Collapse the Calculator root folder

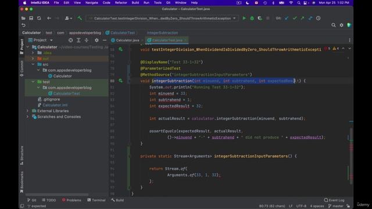click(x=28, y=47)
